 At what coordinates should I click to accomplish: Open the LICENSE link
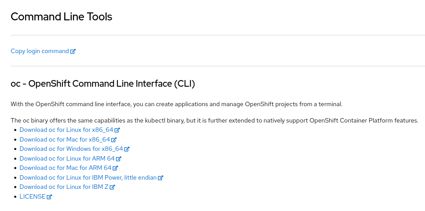(x=32, y=197)
